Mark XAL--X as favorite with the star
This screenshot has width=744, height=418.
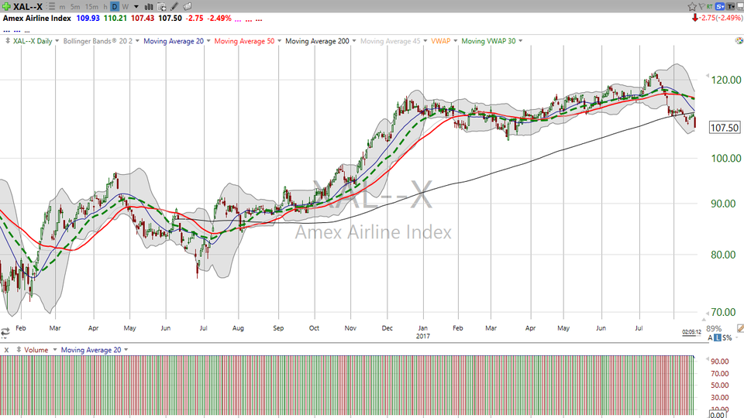click(x=692, y=7)
